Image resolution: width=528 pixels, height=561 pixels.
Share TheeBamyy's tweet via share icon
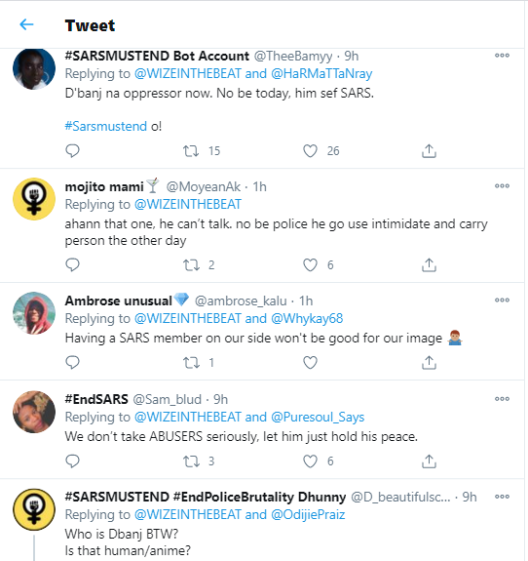coord(429,150)
